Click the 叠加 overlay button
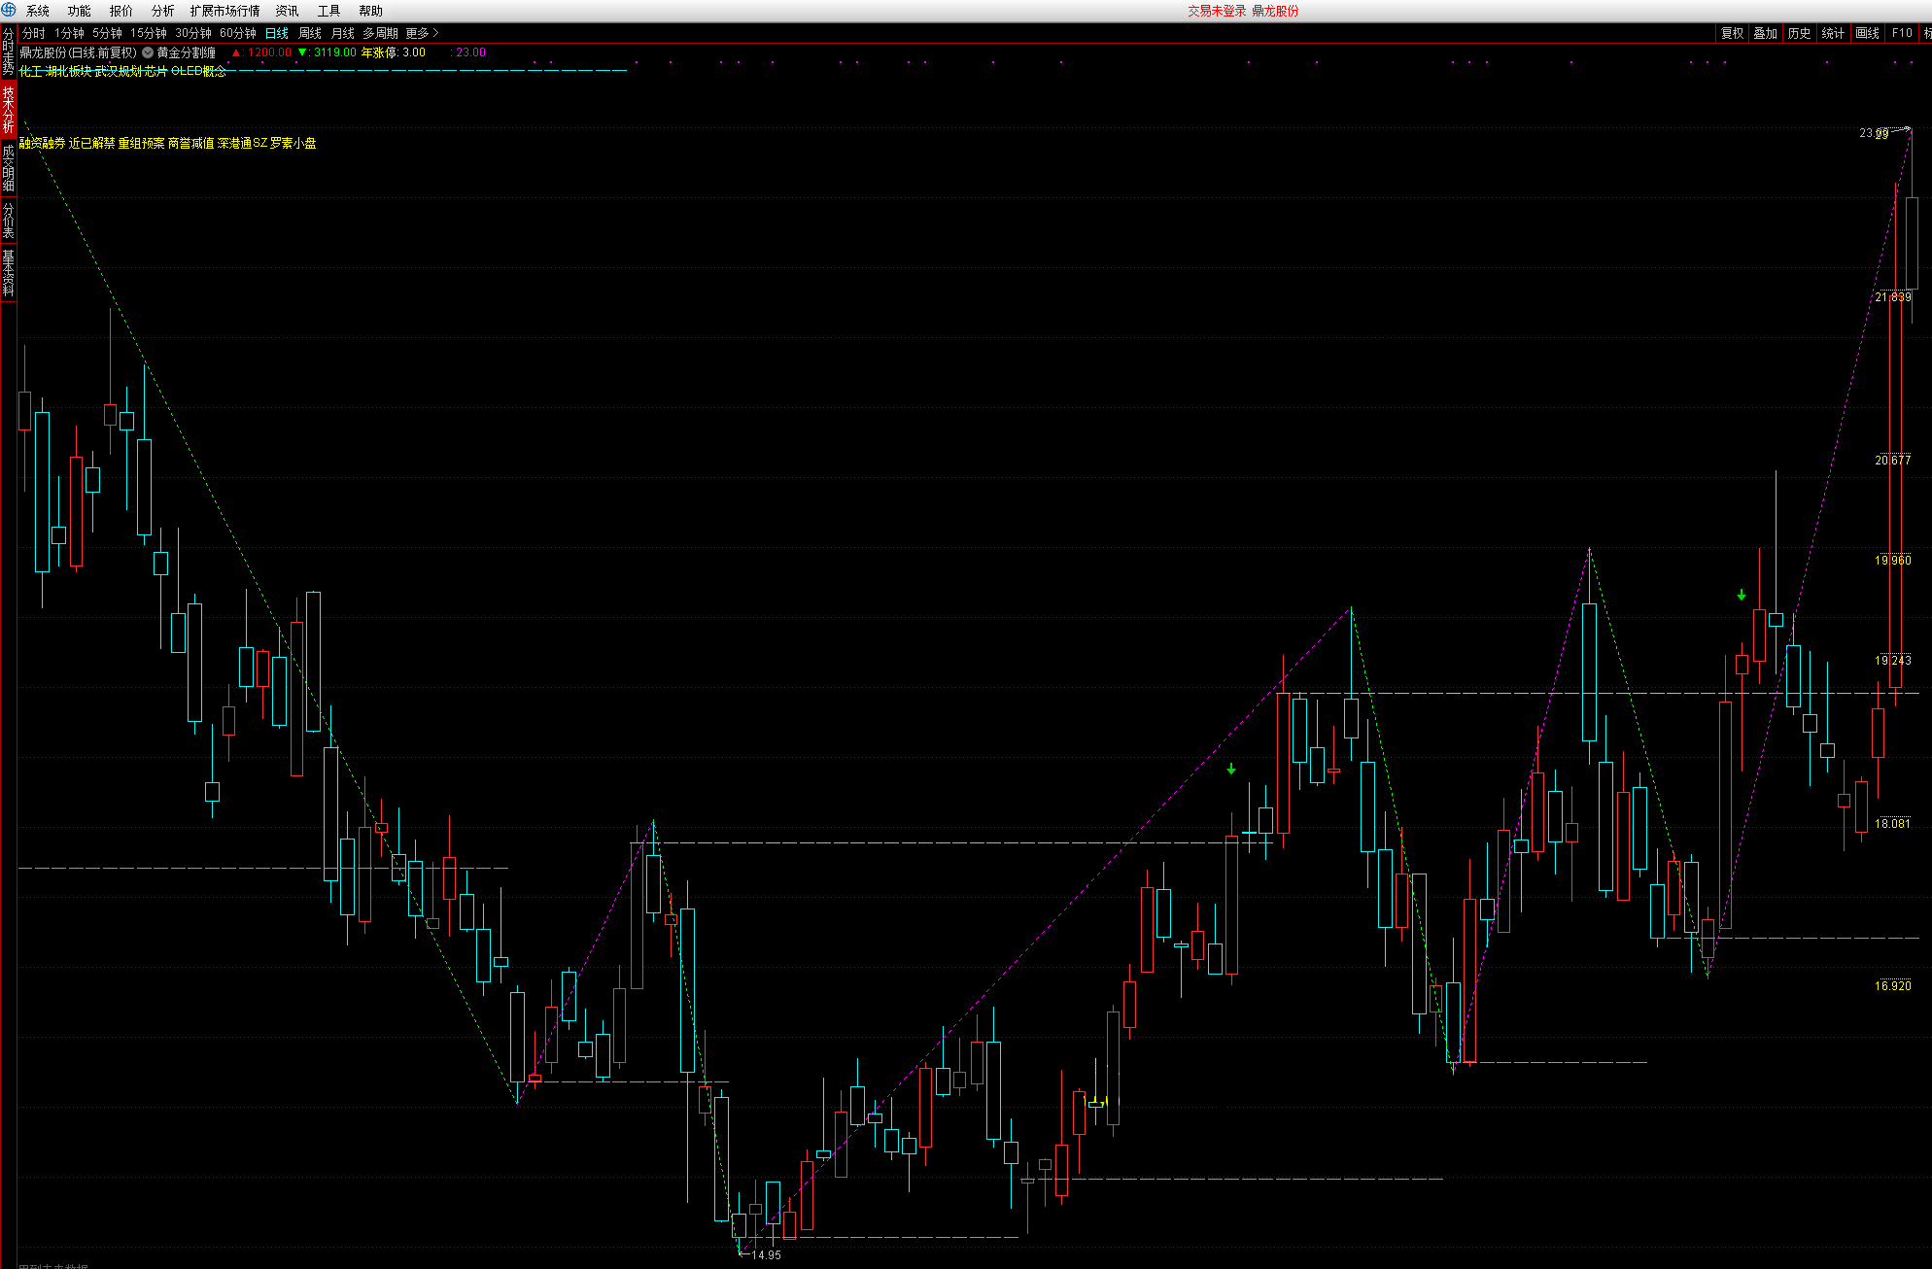This screenshot has width=1932, height=1269. [1766, 33]
